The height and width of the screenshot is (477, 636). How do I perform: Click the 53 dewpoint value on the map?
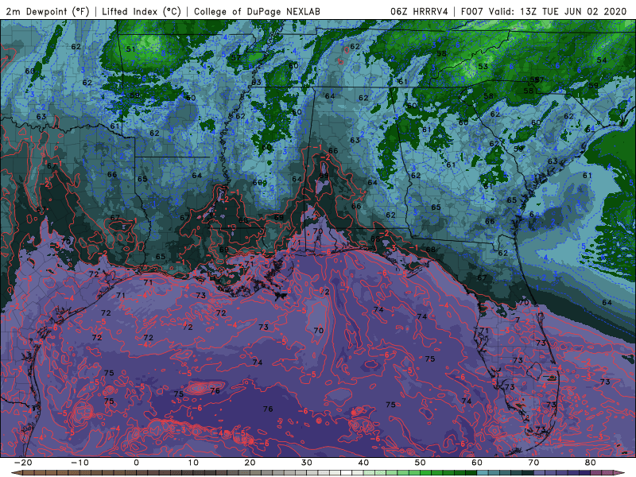point(483,67)
